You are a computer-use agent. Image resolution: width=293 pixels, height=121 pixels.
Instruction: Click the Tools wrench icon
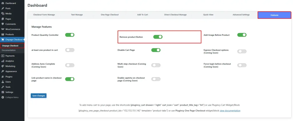click(3, 87)
